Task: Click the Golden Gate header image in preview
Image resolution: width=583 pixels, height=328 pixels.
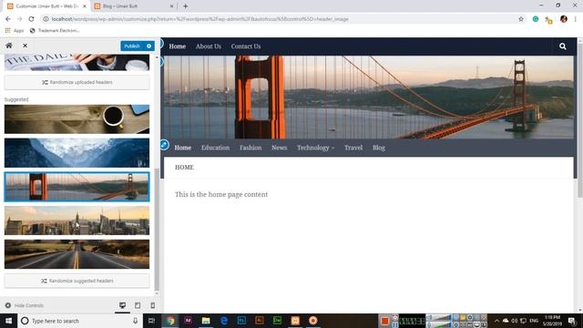Action: [x=369, y=97]
